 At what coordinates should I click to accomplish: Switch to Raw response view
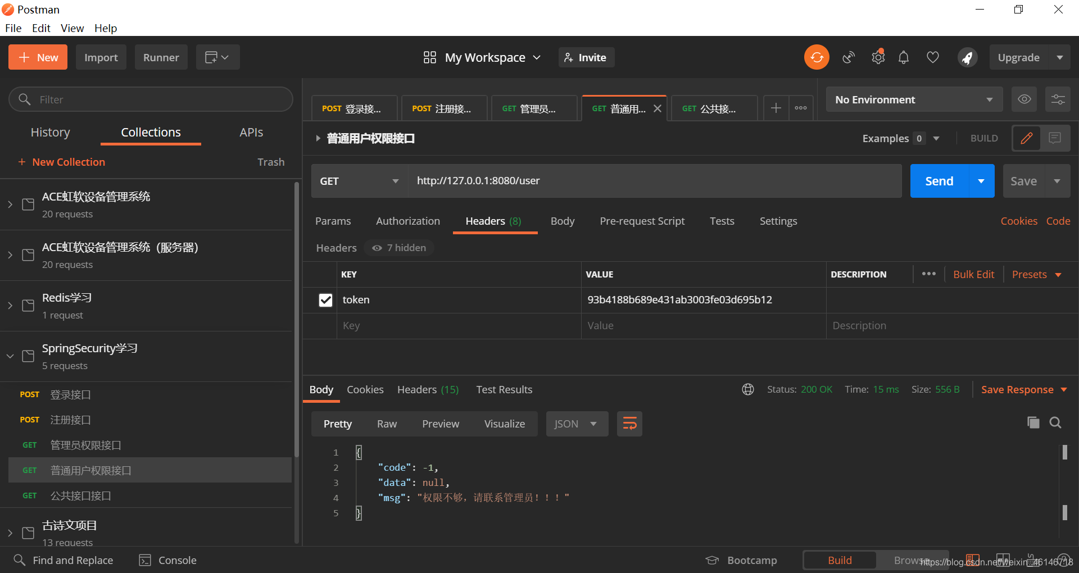[387, 424]
